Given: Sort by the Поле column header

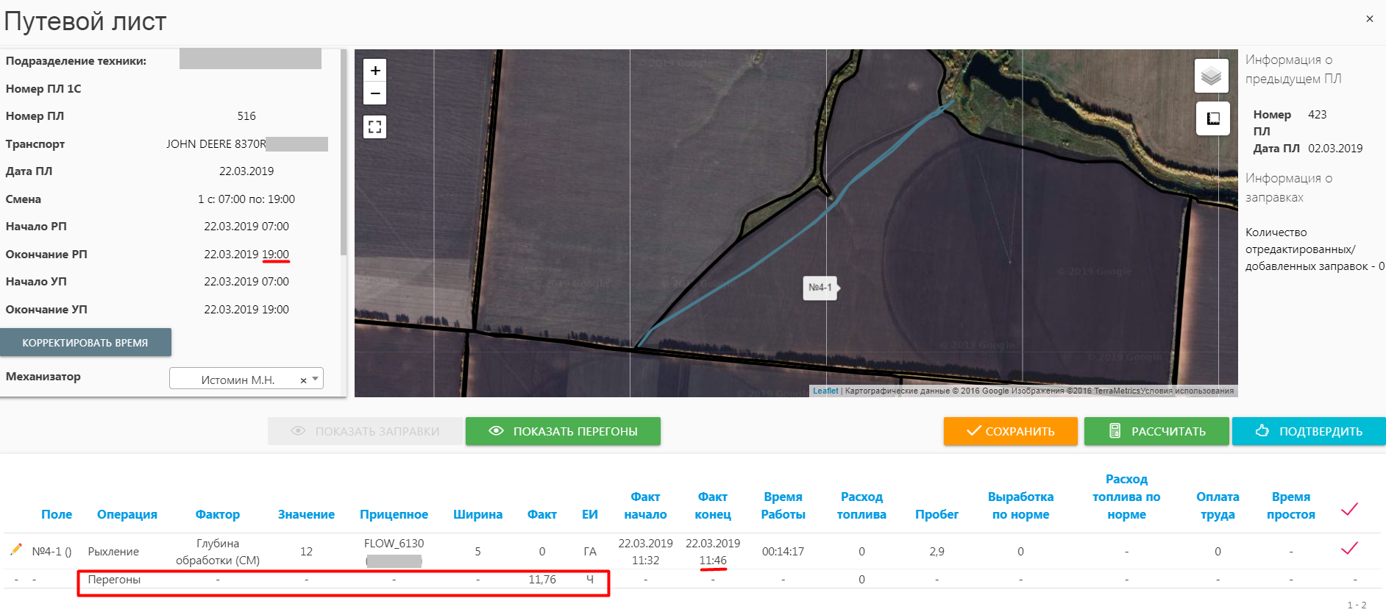Looking at the screenshot, I should [x=57, y=514].
